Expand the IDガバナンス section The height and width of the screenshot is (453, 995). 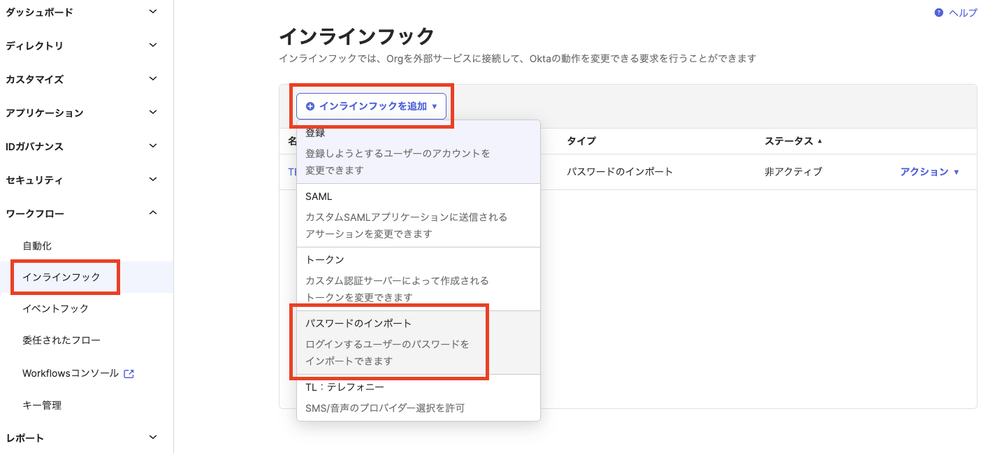153,146
